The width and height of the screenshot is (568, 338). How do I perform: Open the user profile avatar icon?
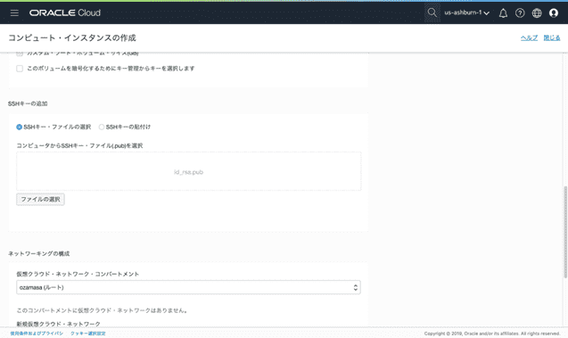[554, 13]
